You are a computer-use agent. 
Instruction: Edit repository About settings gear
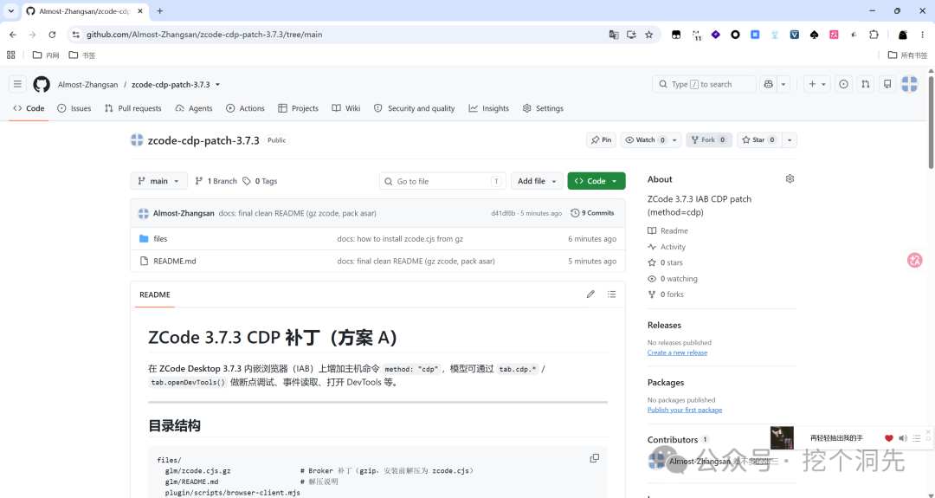(790, 179)
